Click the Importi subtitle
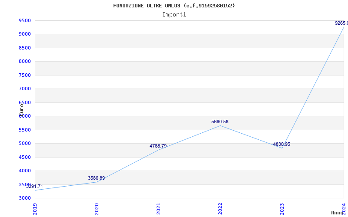348x217 pixels. [x=174, y=15]
